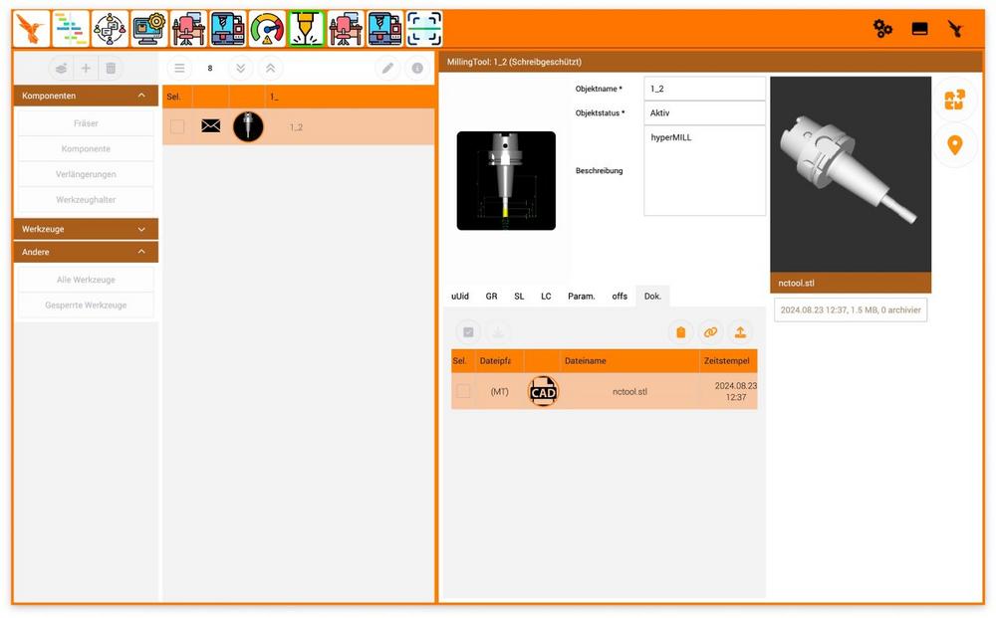Open settings gears icon at top right

pos(882,29)
